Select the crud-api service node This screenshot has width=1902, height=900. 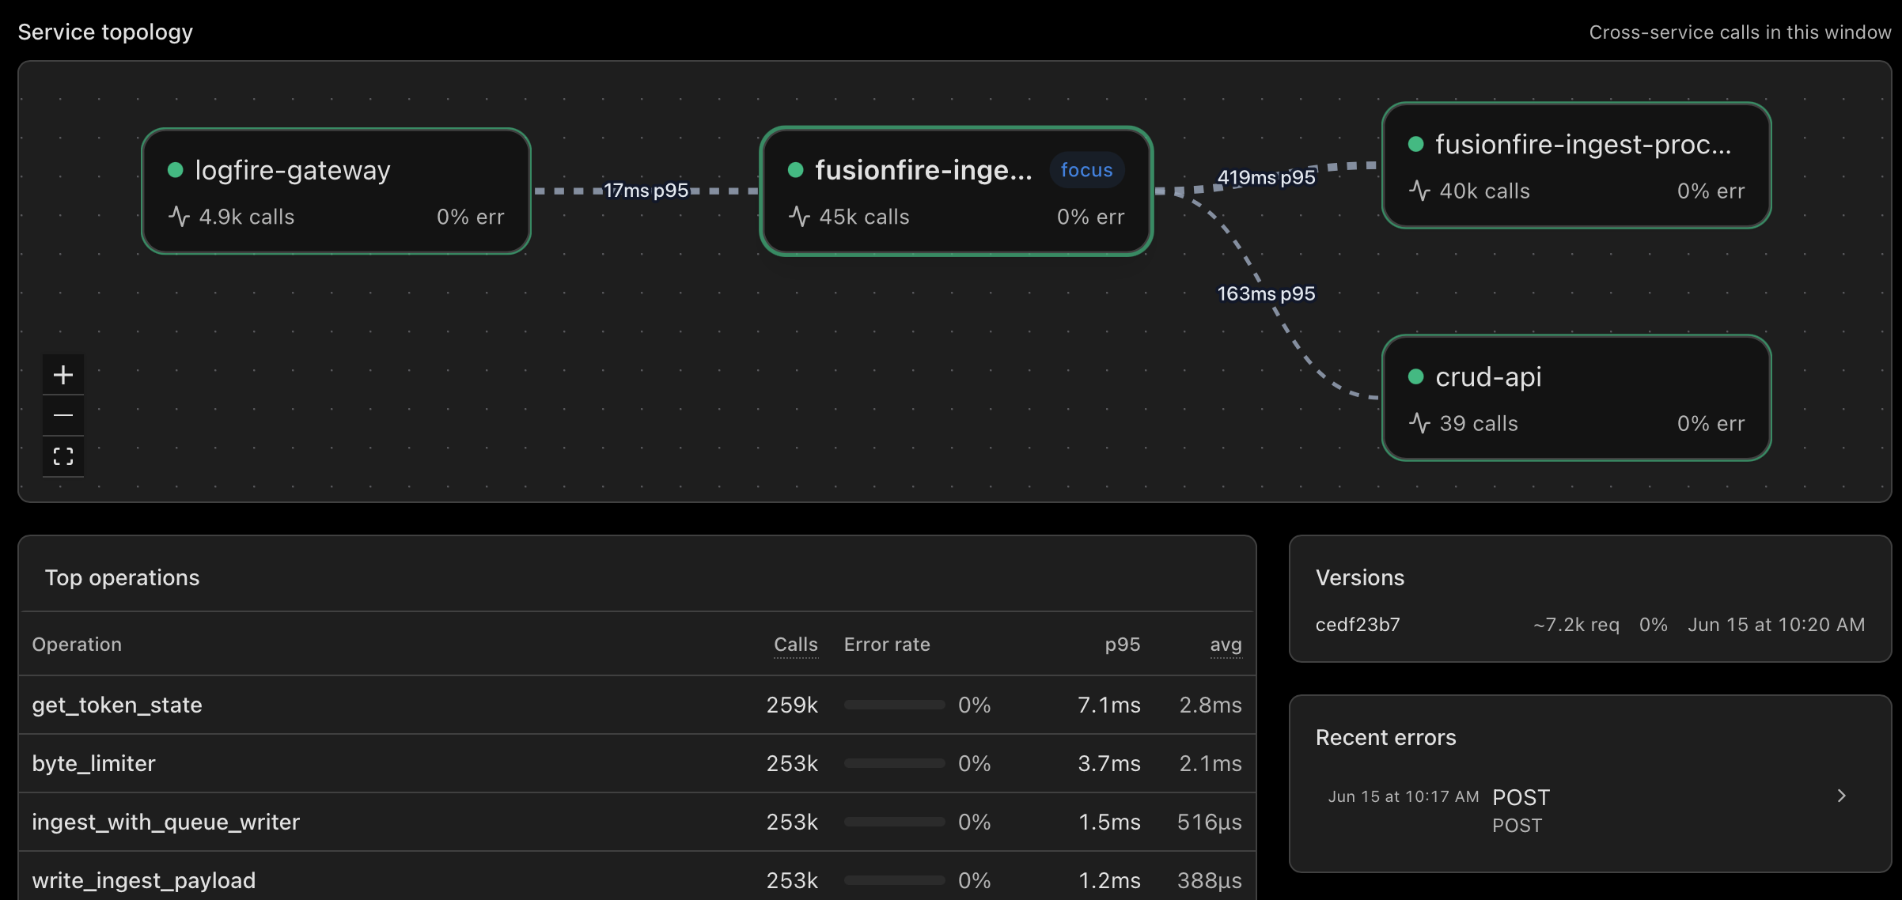click(x=1576, y=398)
